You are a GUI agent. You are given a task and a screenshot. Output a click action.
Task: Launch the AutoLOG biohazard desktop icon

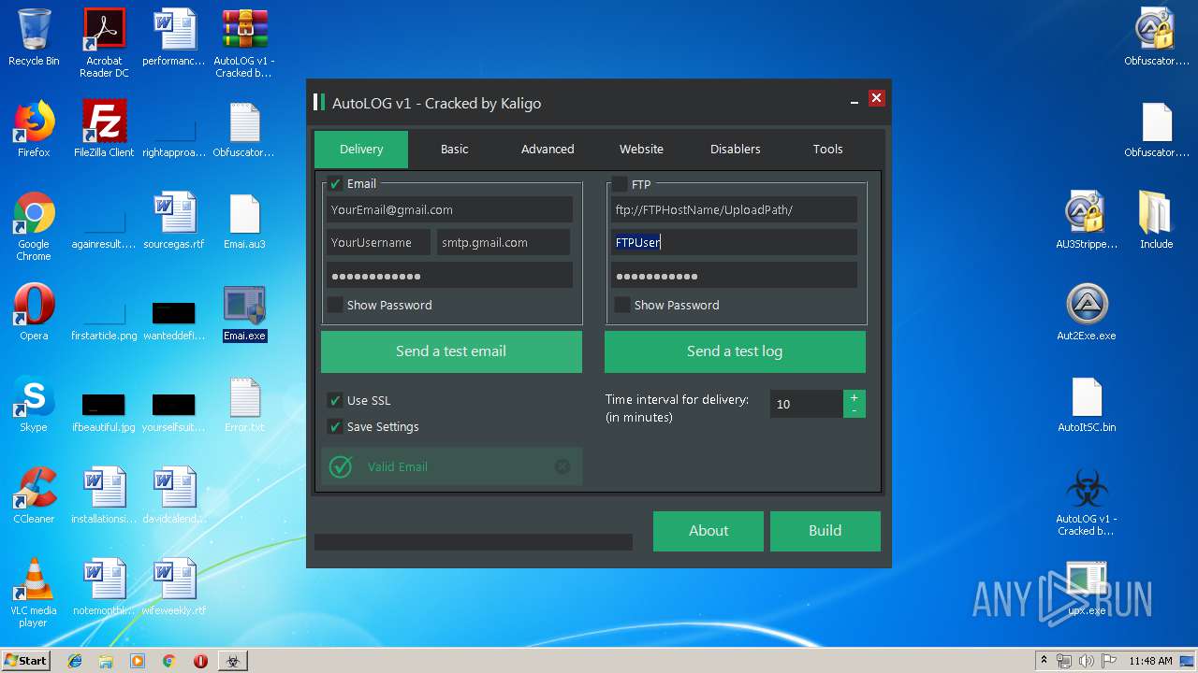(1087, 501)
